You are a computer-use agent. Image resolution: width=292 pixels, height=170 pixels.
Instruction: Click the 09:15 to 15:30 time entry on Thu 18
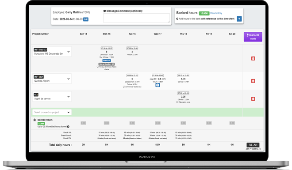coord(183,76)
